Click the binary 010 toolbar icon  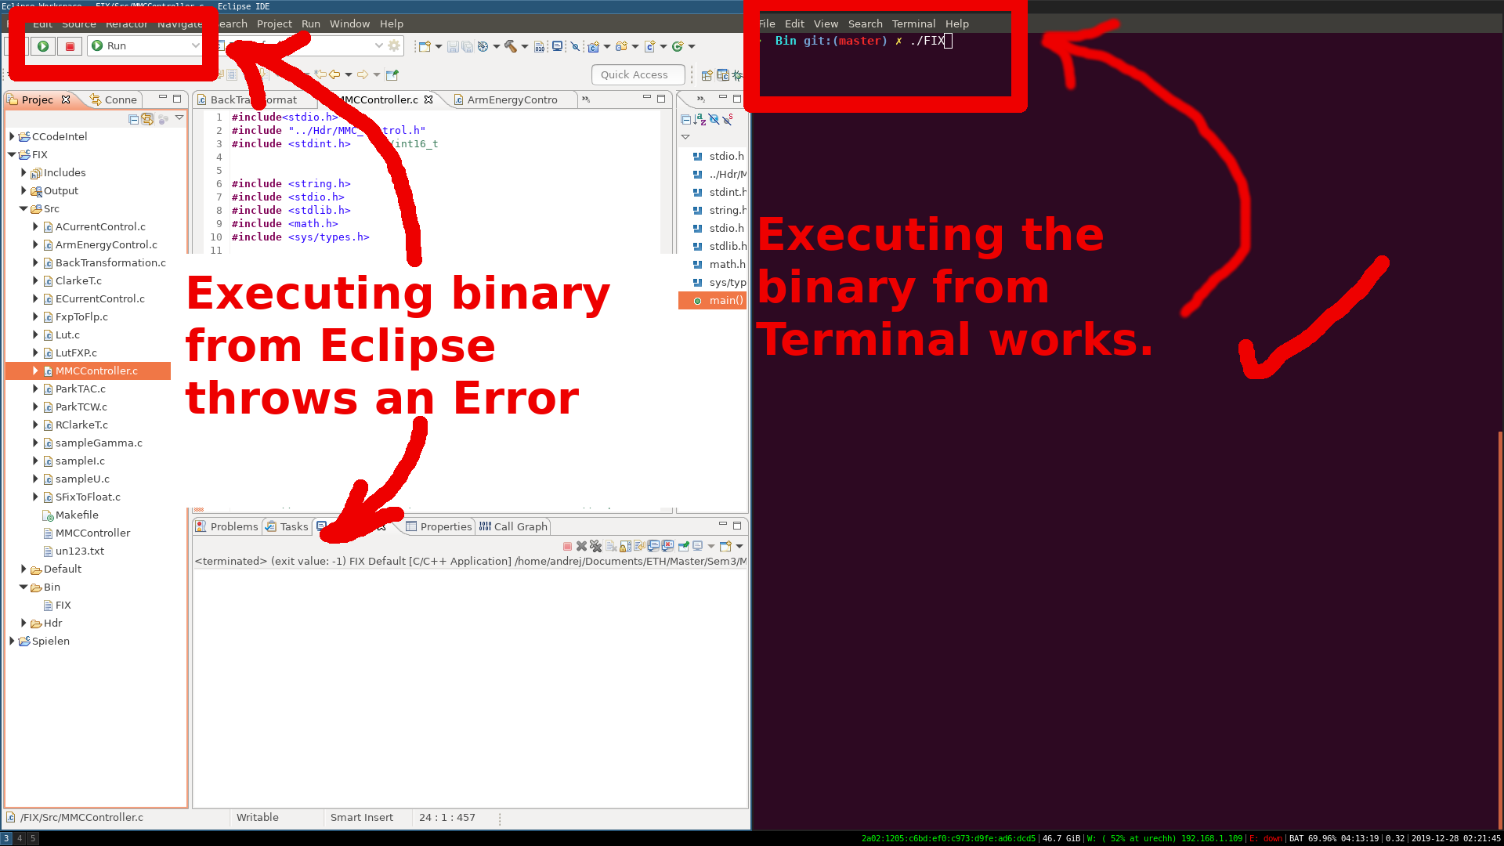540,47
